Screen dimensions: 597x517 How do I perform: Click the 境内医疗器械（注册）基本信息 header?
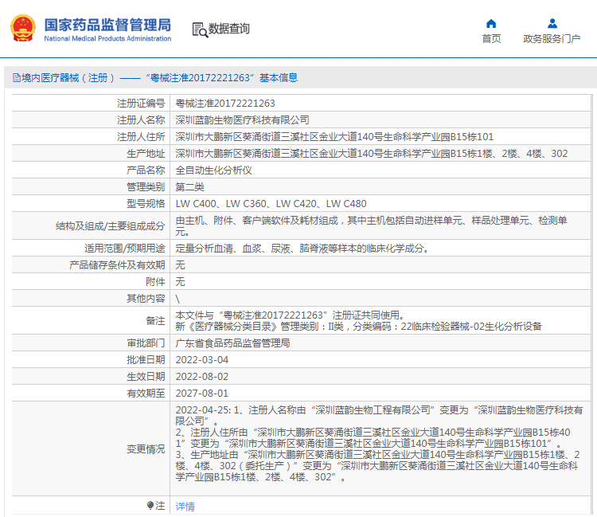(x=155, y=78)
